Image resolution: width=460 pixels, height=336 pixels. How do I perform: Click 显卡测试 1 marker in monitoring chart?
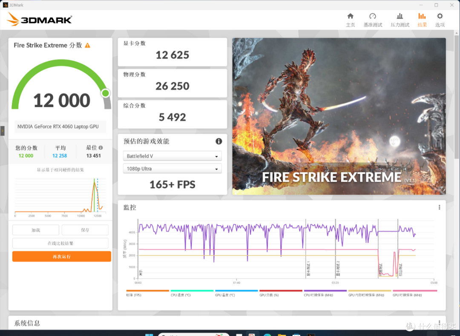pyautogui.click(x=308, y=268)
